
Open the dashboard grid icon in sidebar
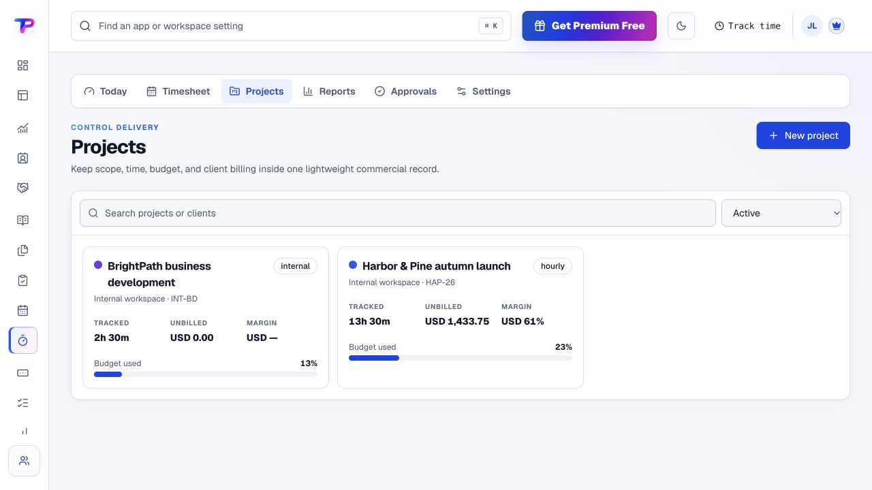click(x=22, y=65)
